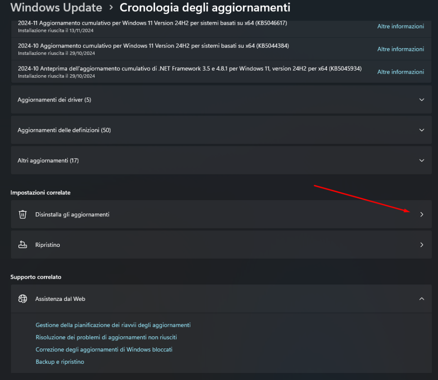438x380 pixels.
Task: Open Altre informazioni for KB5046617 update
Action: [x=400, y=27]
